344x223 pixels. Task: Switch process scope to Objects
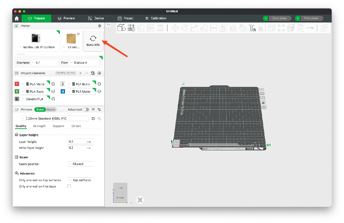coord(51,110)
